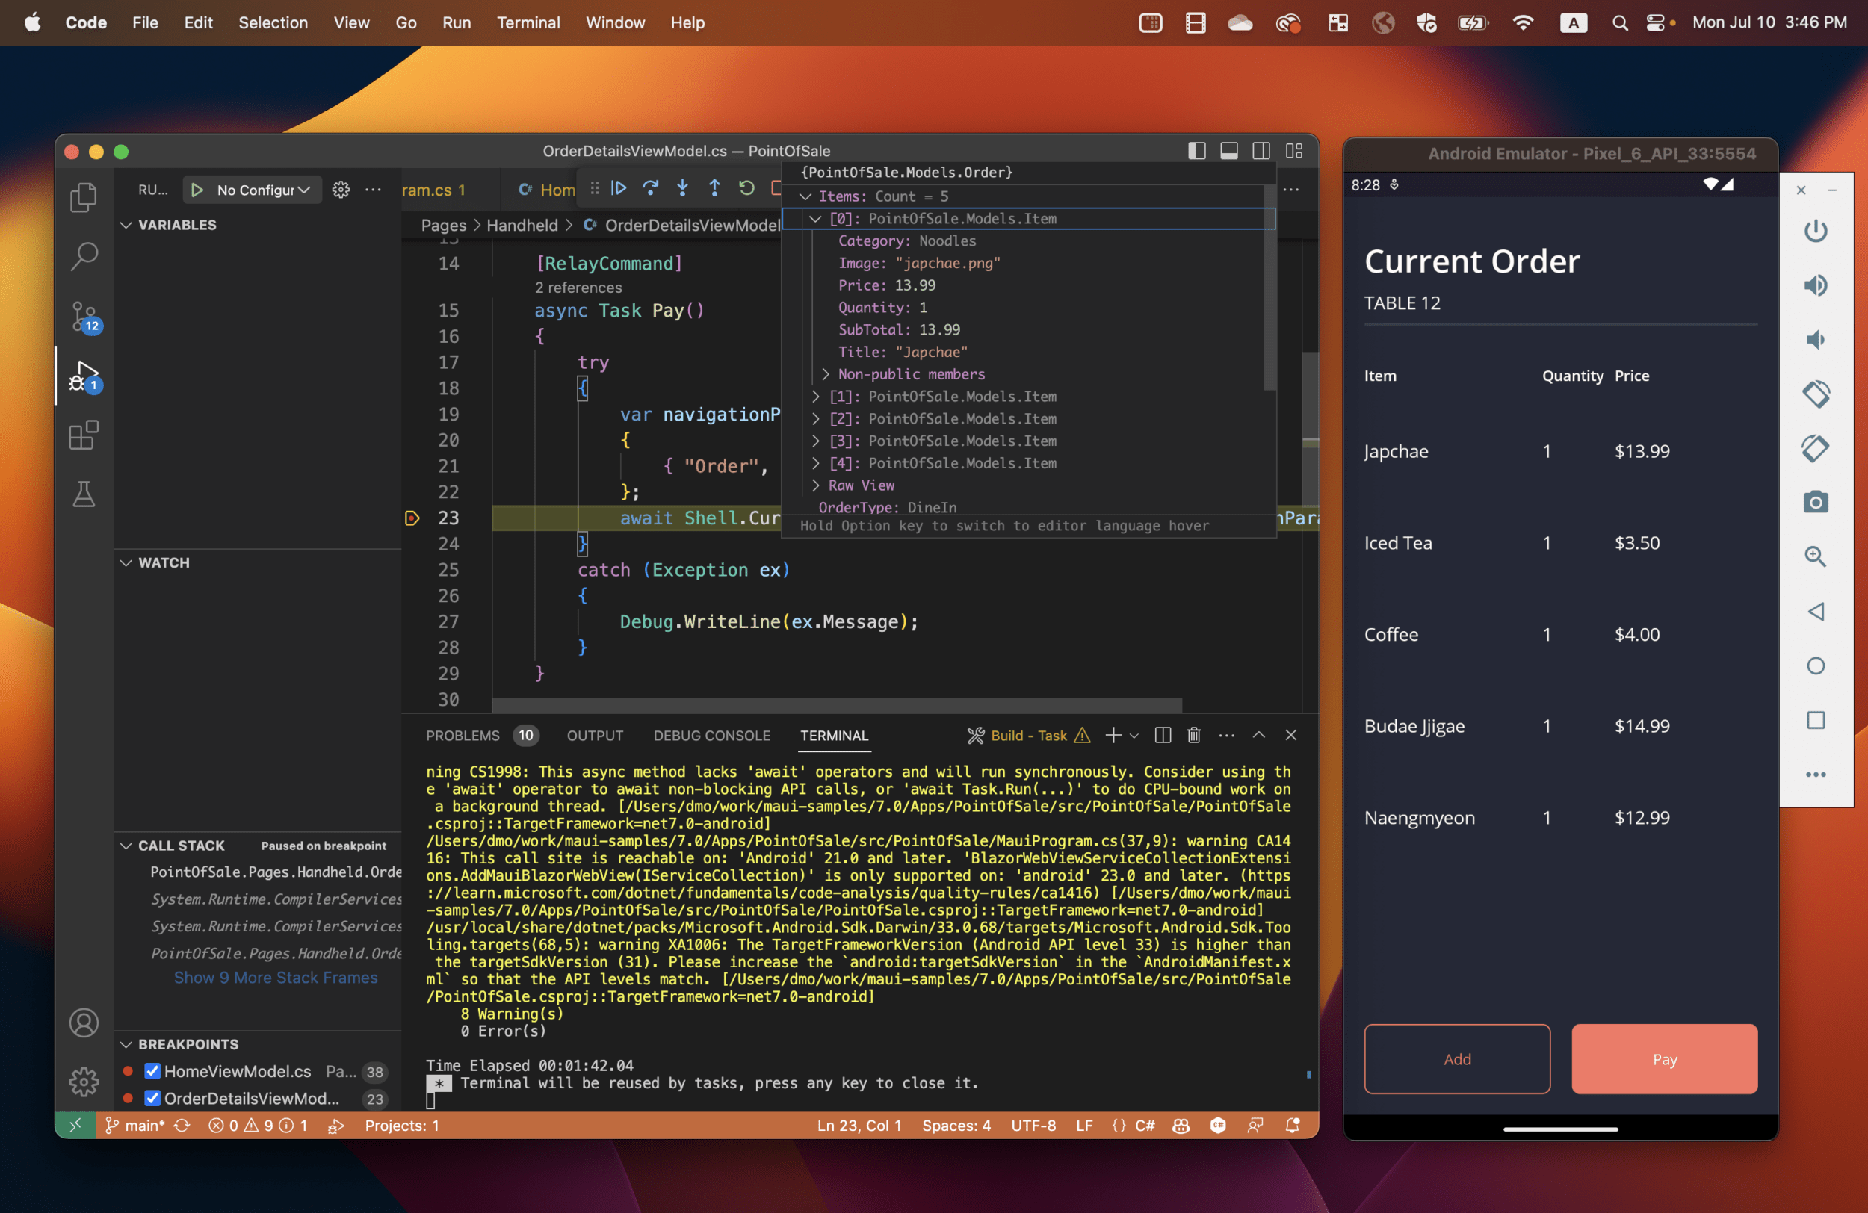Open notifications from the status bar bell

click(1293, 1125)
